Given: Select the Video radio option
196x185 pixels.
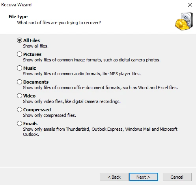Looking at the screenshot, I should (19, 96).
